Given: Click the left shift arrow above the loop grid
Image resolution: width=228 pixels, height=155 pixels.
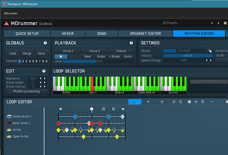Looking at the screenshot, I should (61, 109).
